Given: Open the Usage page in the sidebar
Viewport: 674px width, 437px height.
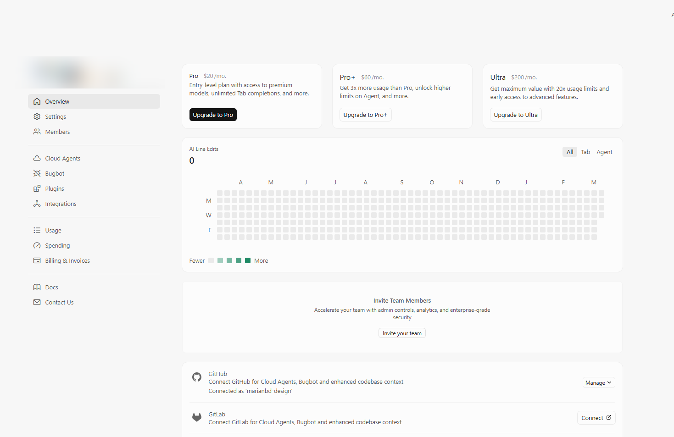Looking at the screenshot, I should (x=53, y=230).
